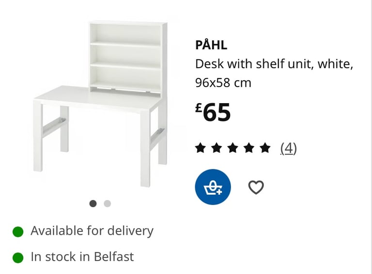Click the shelf unit in product photo
The image size is (372, 274).
point(128,57)
